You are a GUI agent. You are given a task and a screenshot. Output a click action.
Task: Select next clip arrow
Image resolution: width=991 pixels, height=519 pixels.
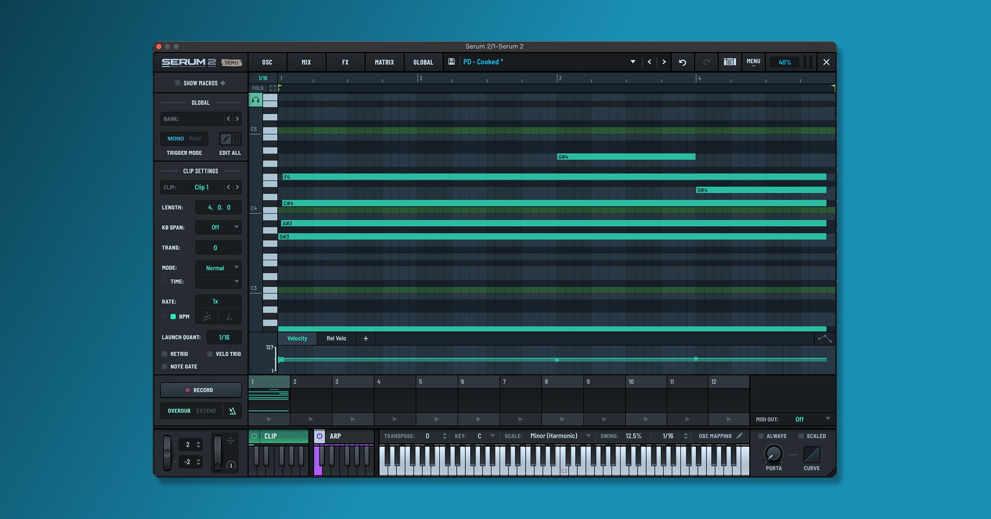[x=237, y=187]
